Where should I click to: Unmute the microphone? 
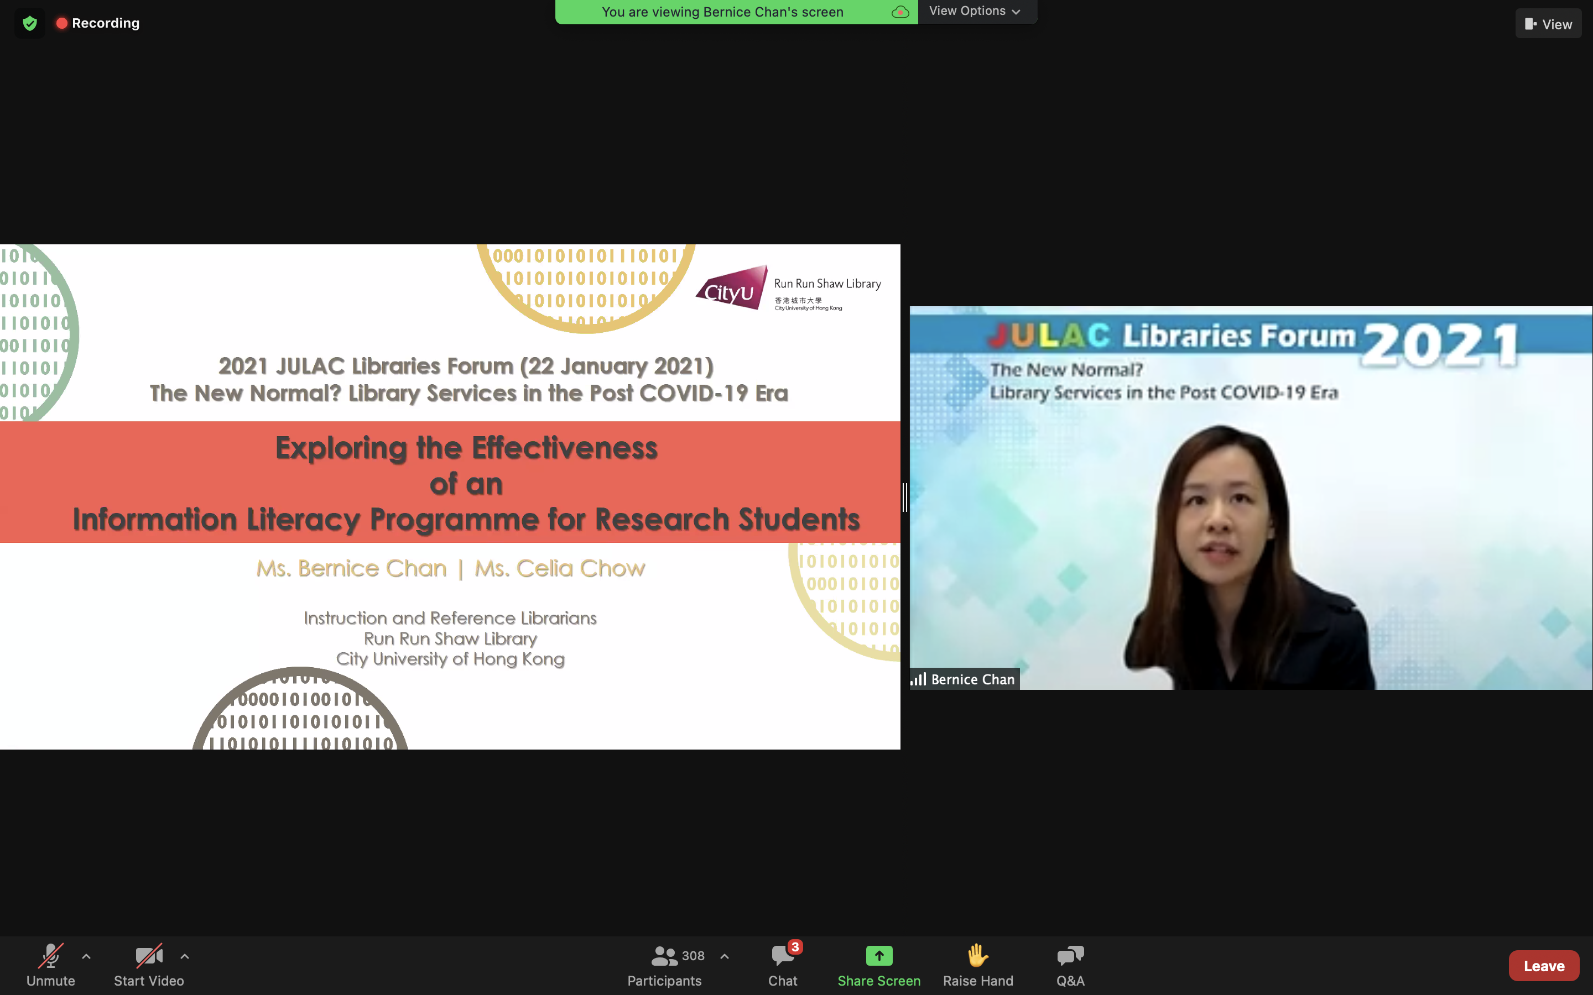click(x=51, y=964)
